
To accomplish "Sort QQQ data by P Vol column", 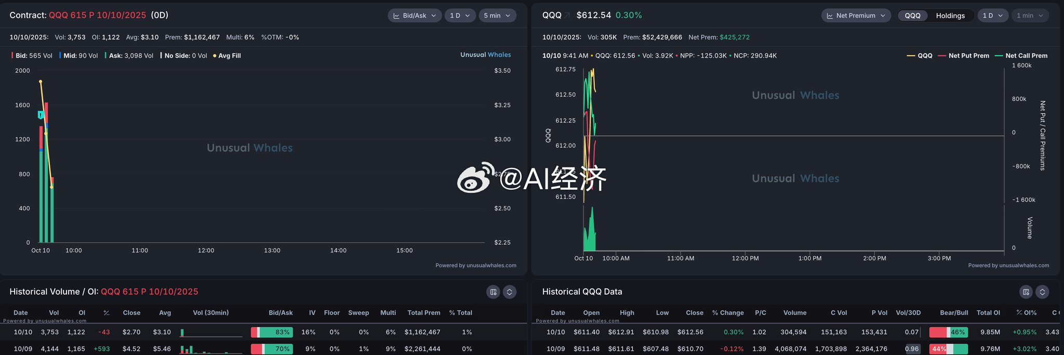I will click(x=880, y=313).
